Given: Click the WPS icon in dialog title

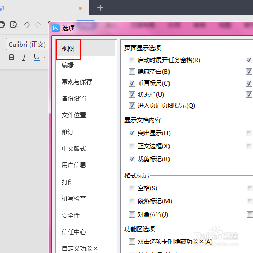Looking at the screenshot, I should [56, 28].
